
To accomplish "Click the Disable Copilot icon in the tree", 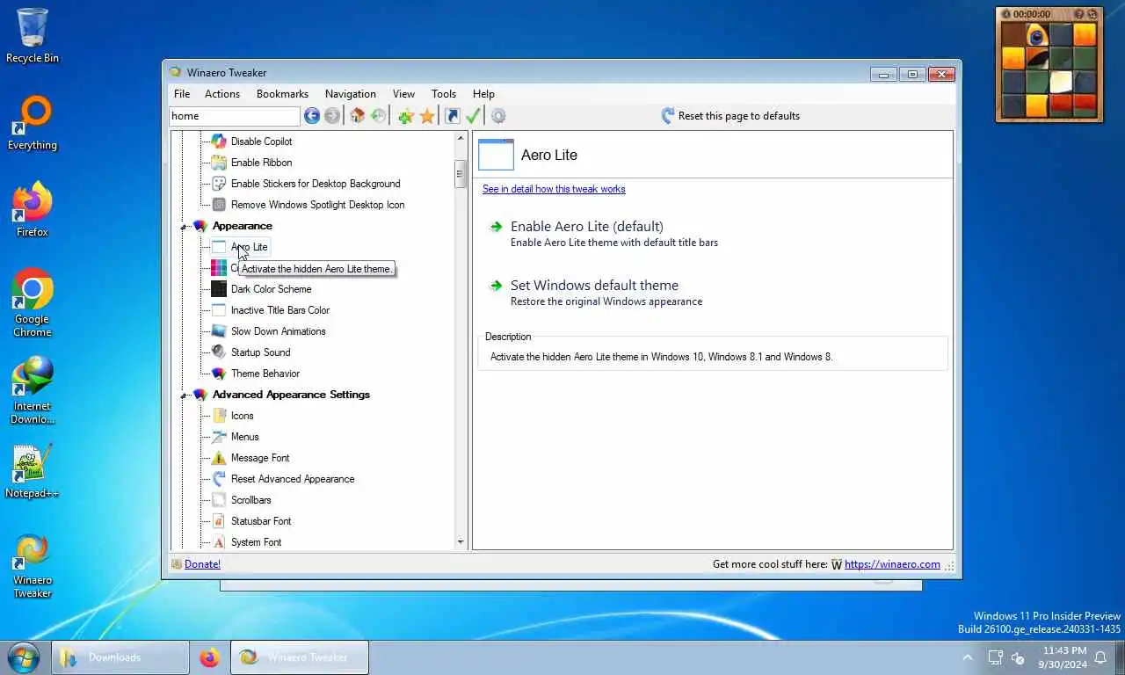I will coord(219,142).
